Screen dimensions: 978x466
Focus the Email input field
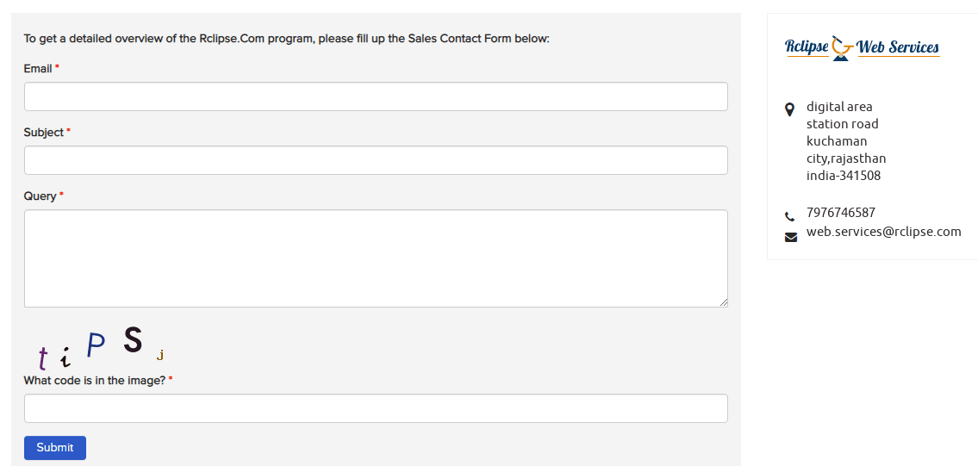tap(376, 96)
